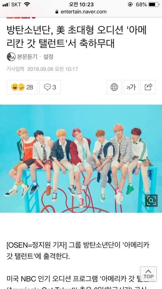Tap the OSEN logo at top
The height and width of the screenshot is (289, 162).
pos(21,18)
